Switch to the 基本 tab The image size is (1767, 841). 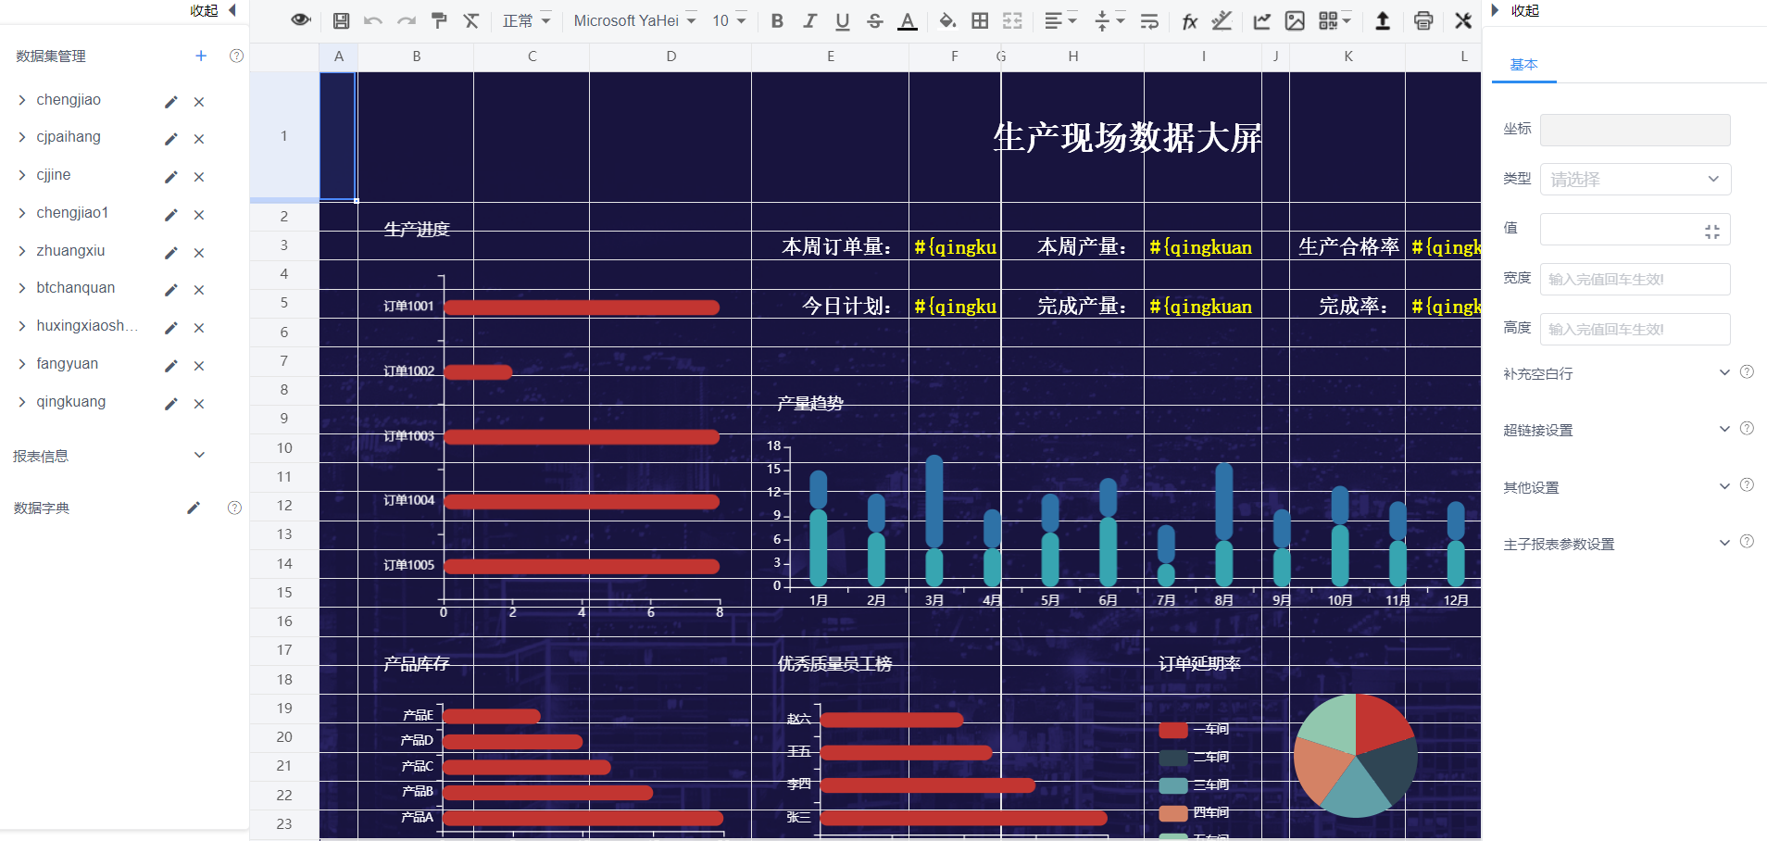pyautogui.click(x=1523, y=65)
